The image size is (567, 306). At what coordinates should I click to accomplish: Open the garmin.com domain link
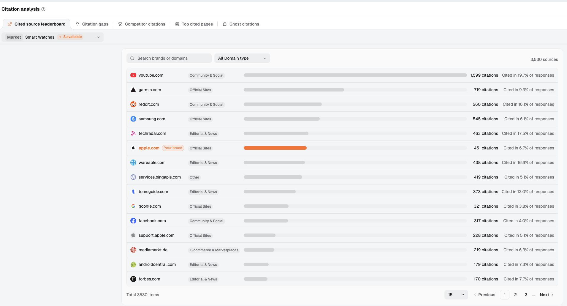click(150, 90)
